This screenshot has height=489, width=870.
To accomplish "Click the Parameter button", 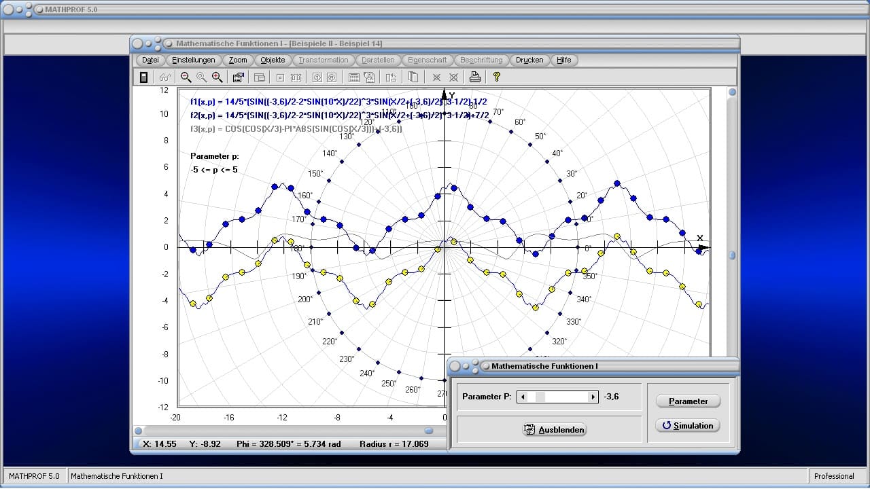I will tap(688, 401).
